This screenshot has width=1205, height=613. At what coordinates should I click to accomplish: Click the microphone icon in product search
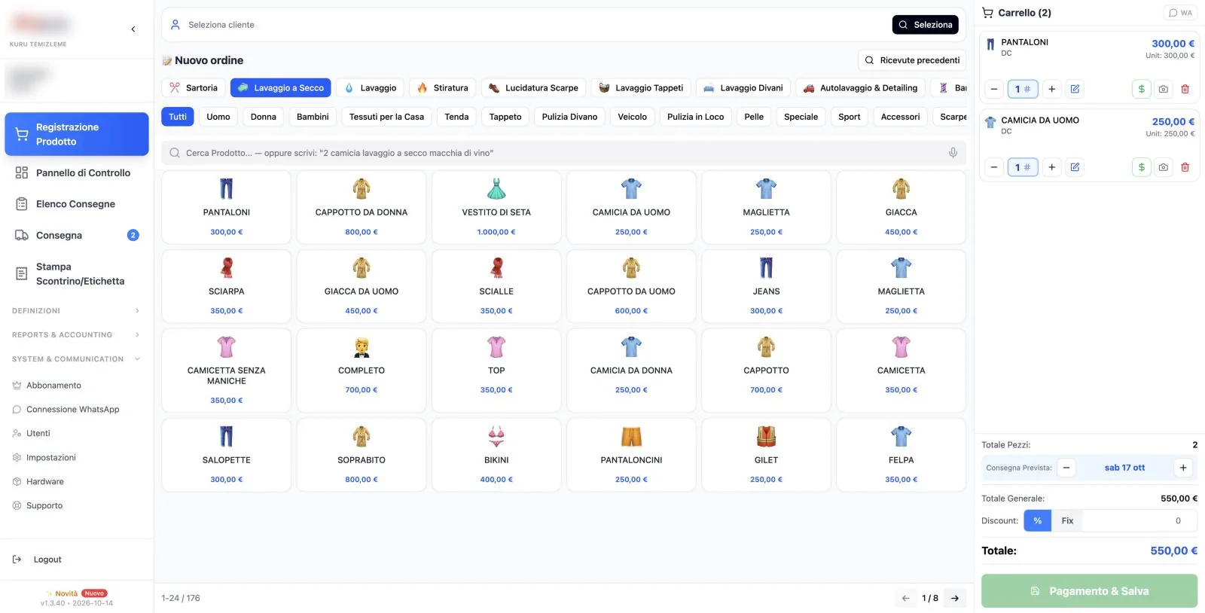953,153
